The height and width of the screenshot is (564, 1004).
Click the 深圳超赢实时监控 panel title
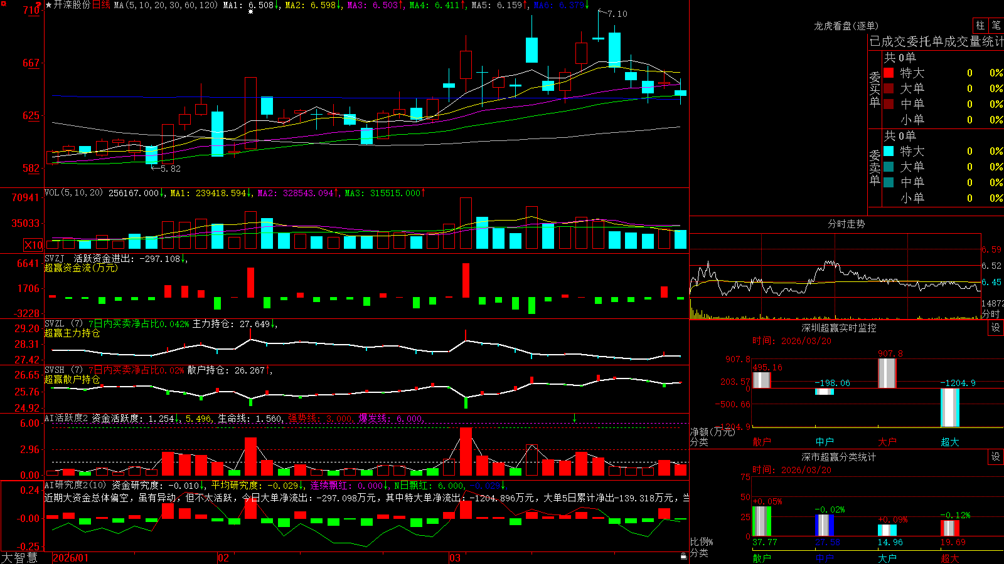(x=839, y=328)
